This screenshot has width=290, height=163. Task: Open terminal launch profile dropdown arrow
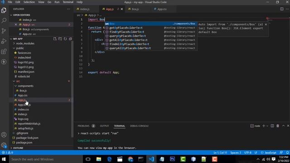(267, 126)
